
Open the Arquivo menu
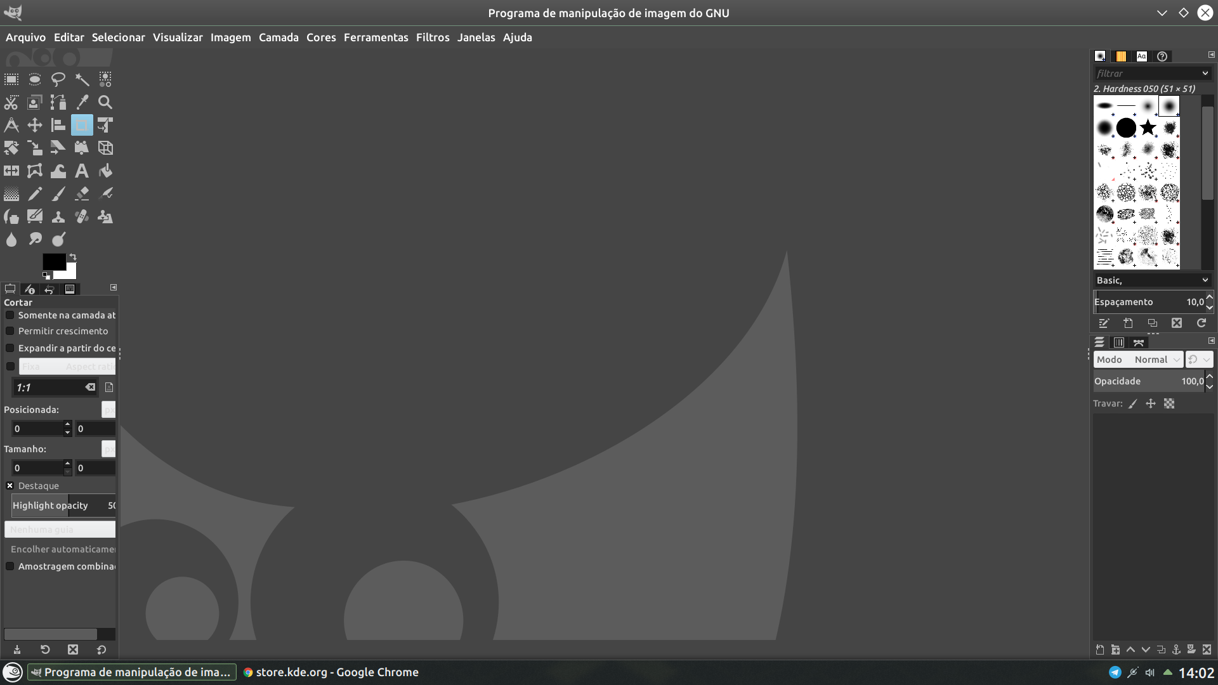click(x=26, y=37)
